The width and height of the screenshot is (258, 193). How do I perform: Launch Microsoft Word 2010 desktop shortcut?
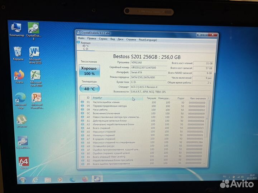click(35, 55)
